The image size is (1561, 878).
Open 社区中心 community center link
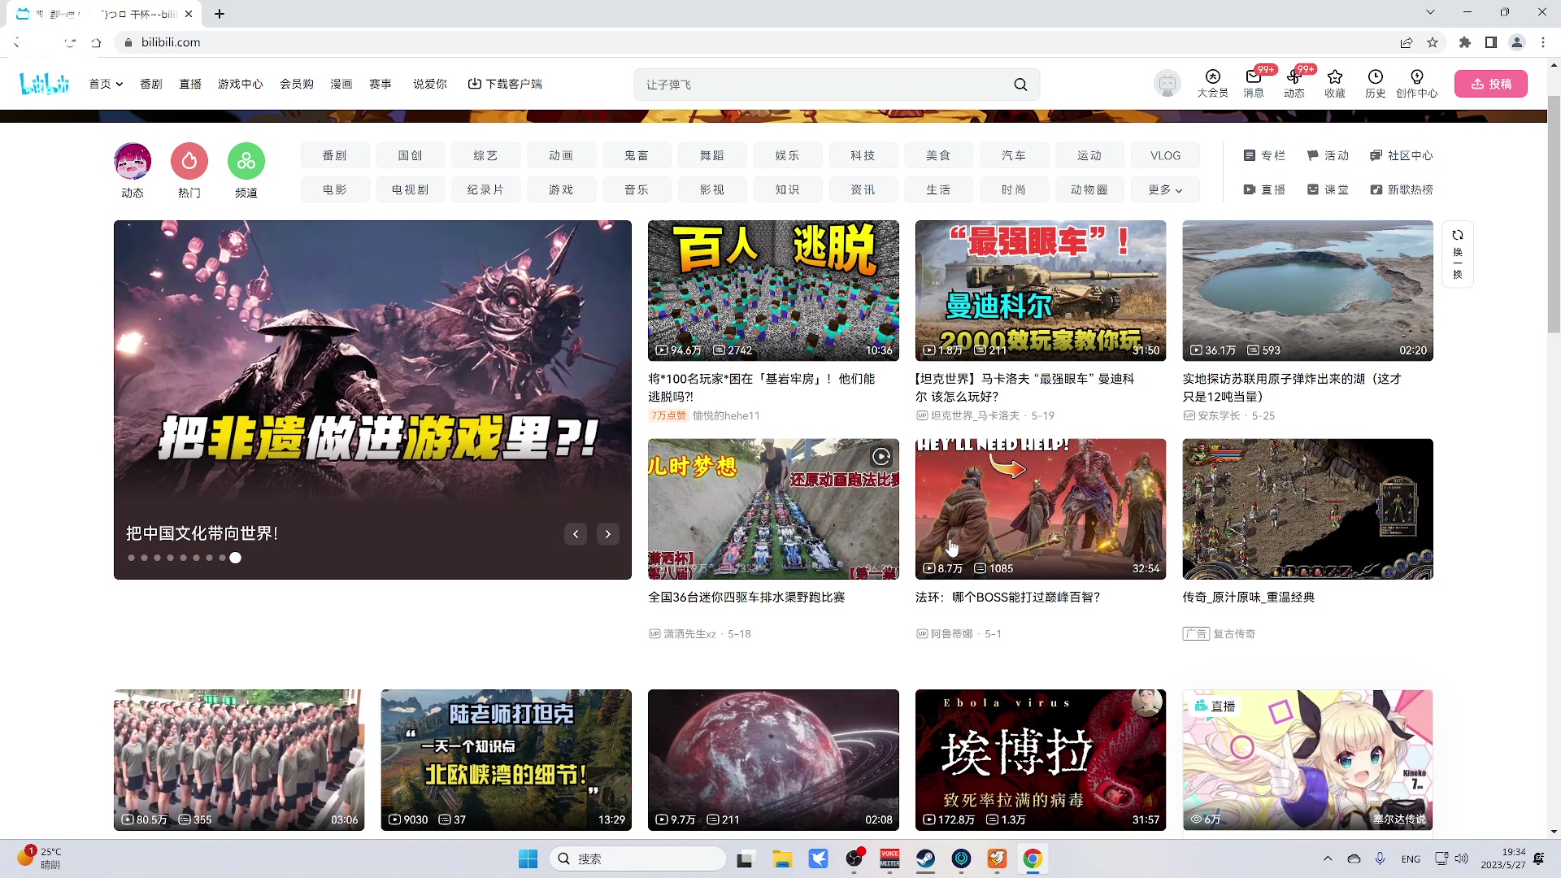(1401, 155)
